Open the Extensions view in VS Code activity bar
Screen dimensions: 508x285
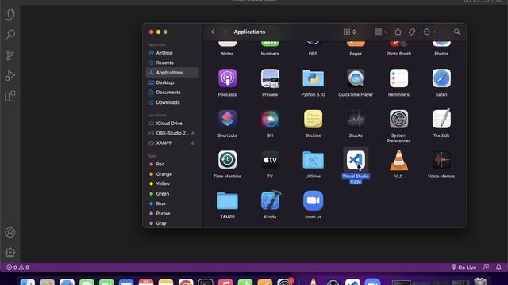click(10, 96)
